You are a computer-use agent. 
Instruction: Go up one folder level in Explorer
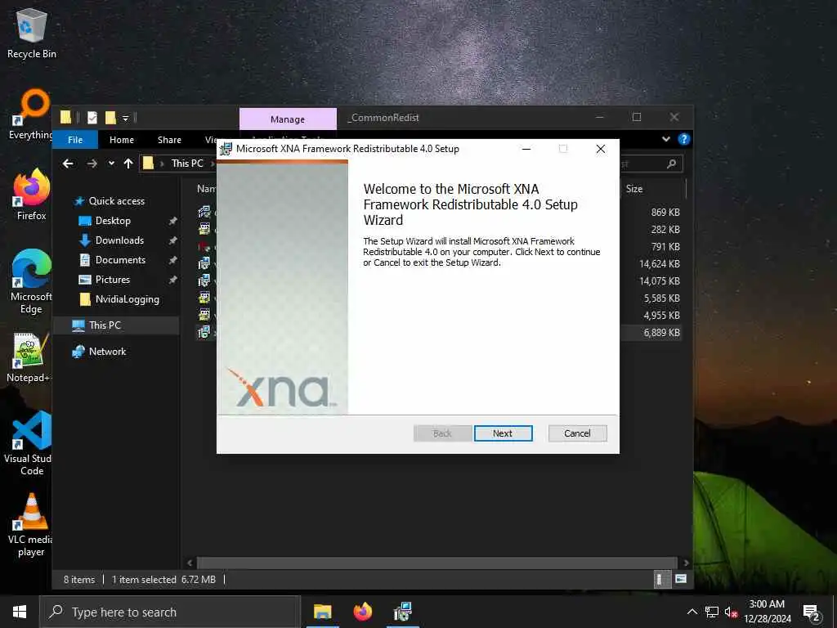point(128,164)
